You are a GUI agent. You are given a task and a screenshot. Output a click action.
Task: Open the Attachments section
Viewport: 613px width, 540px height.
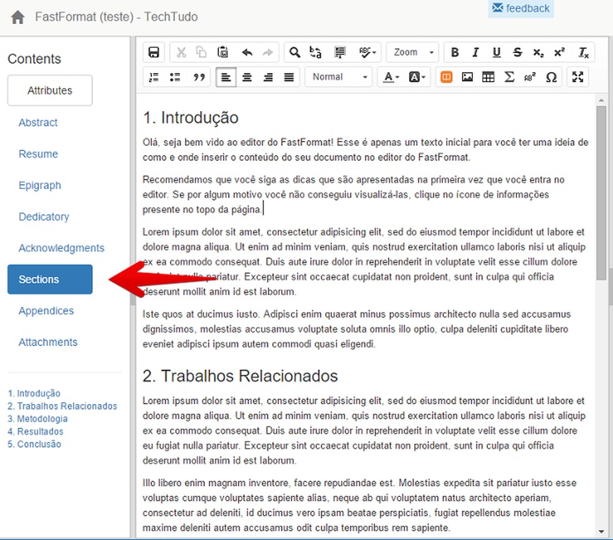click(x=48, y=342)
